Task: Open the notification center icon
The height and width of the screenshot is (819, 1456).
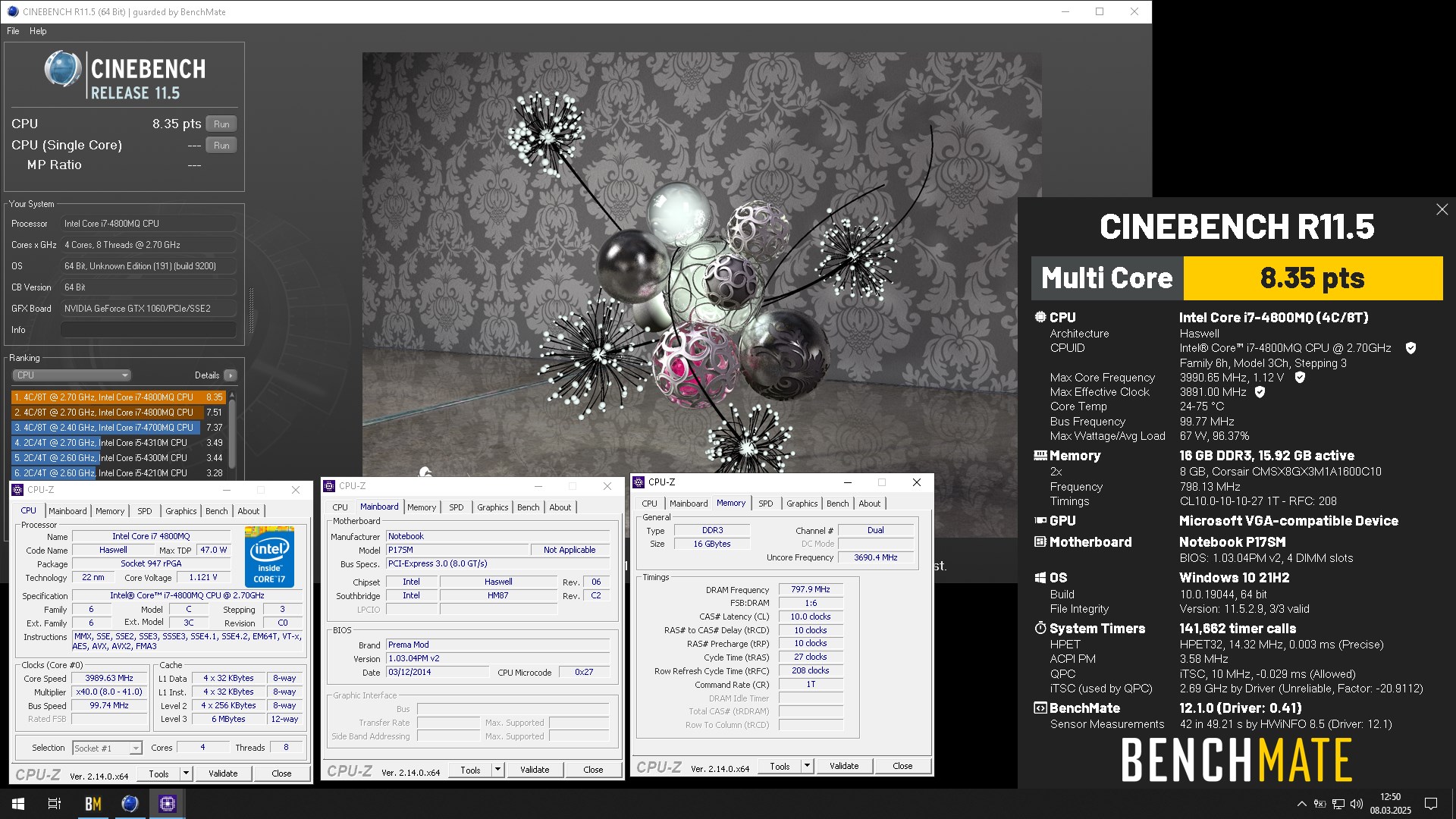Action: (1431, 804)
